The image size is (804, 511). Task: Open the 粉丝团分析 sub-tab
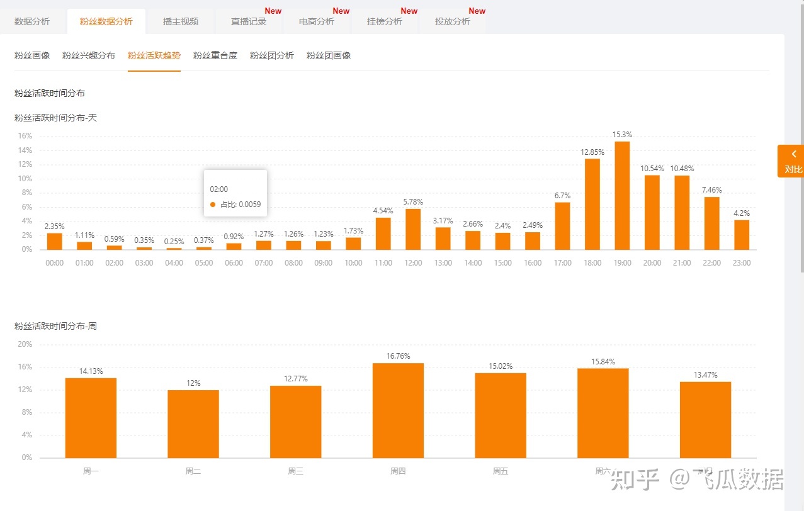click(x=272, y=55)
